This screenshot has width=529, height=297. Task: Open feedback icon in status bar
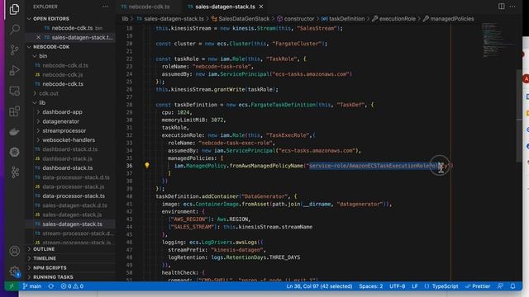point(500,286)
